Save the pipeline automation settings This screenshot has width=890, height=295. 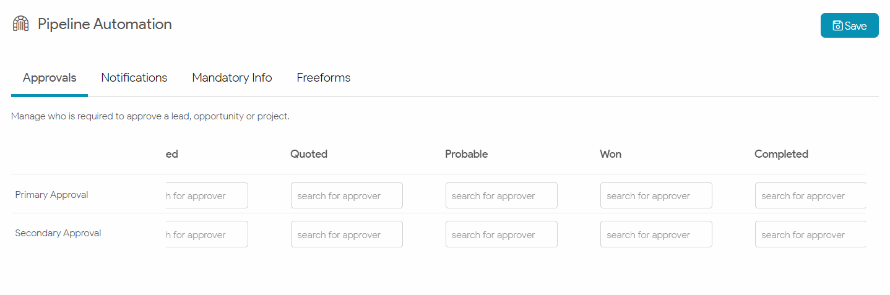coord(849,25)
